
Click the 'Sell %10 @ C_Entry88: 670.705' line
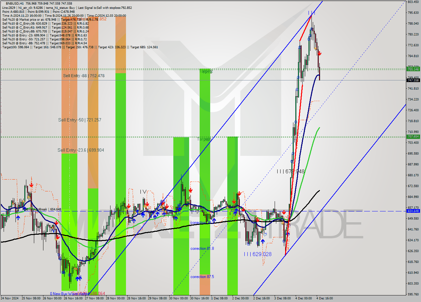[x=45, y=31]
